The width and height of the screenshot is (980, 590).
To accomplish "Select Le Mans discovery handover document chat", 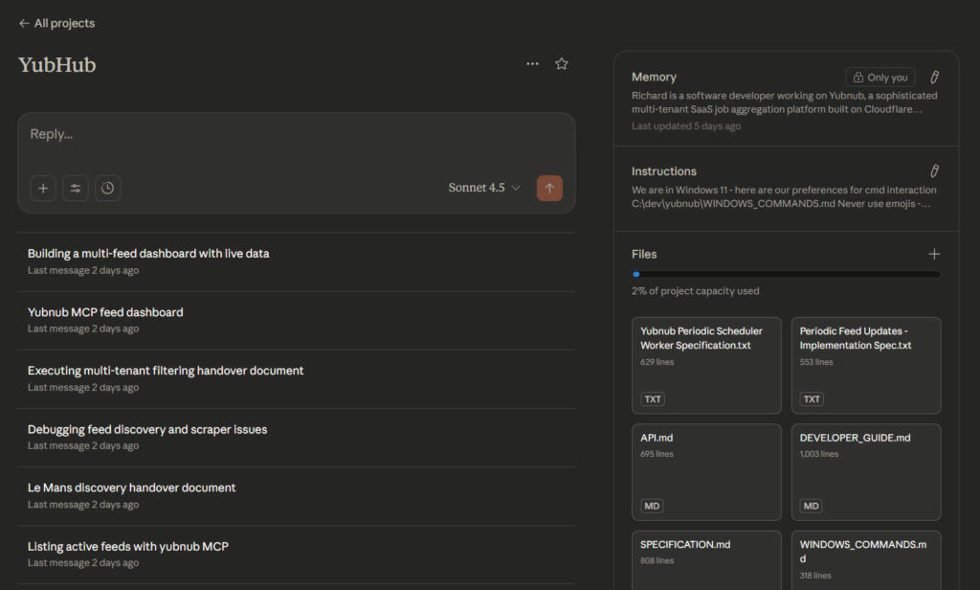I will click(x=131, y=488).
